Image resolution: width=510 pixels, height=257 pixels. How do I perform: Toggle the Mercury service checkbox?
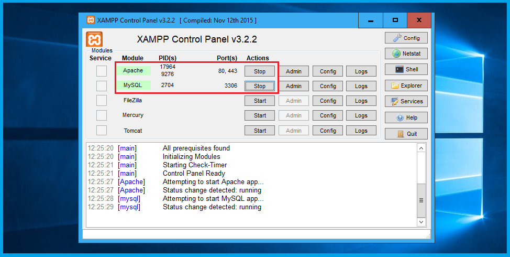pyautogui.click(x=102, y=115)
